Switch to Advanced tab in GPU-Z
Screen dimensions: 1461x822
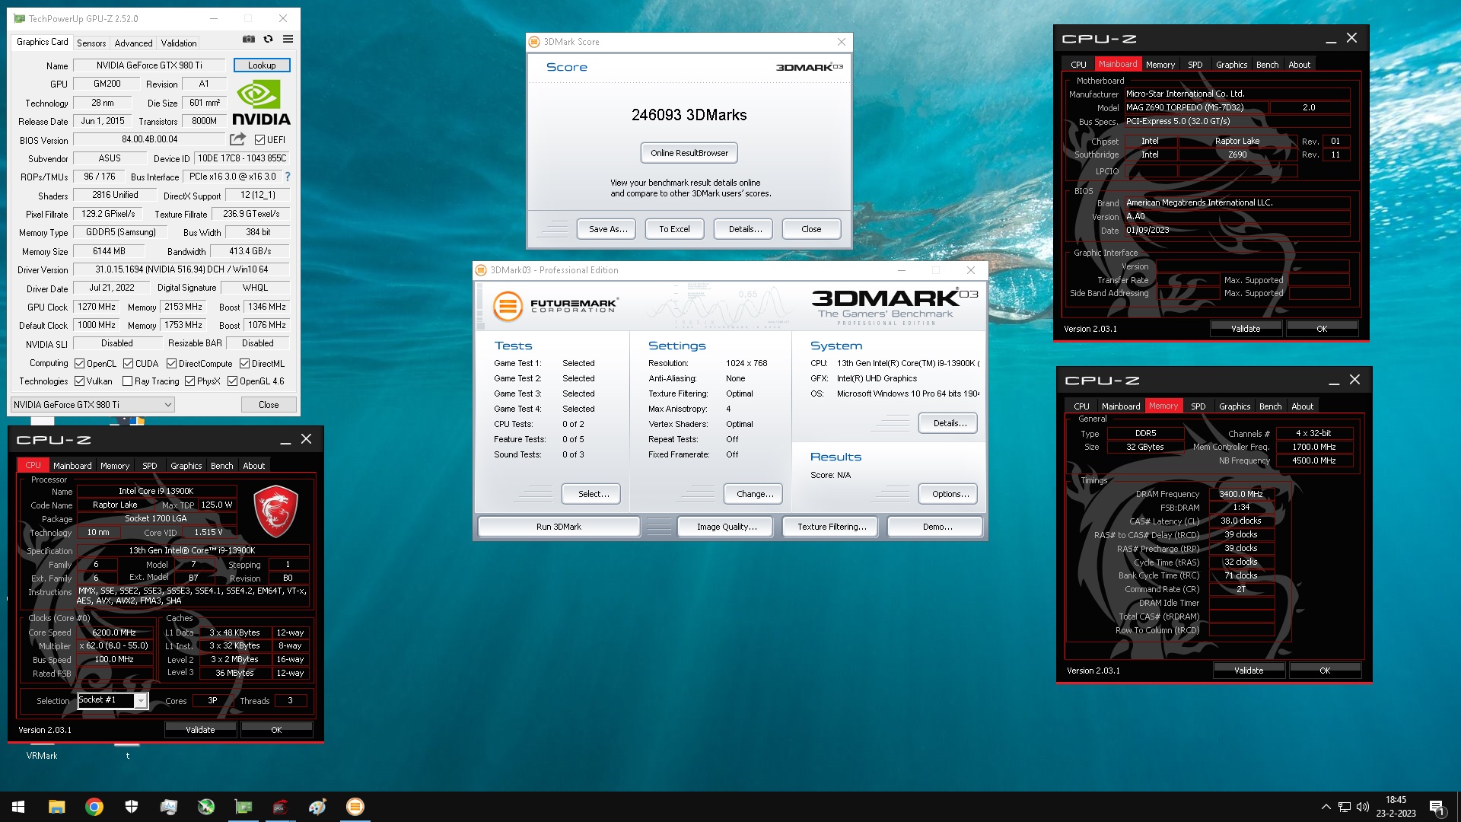(x=133, y=43)
